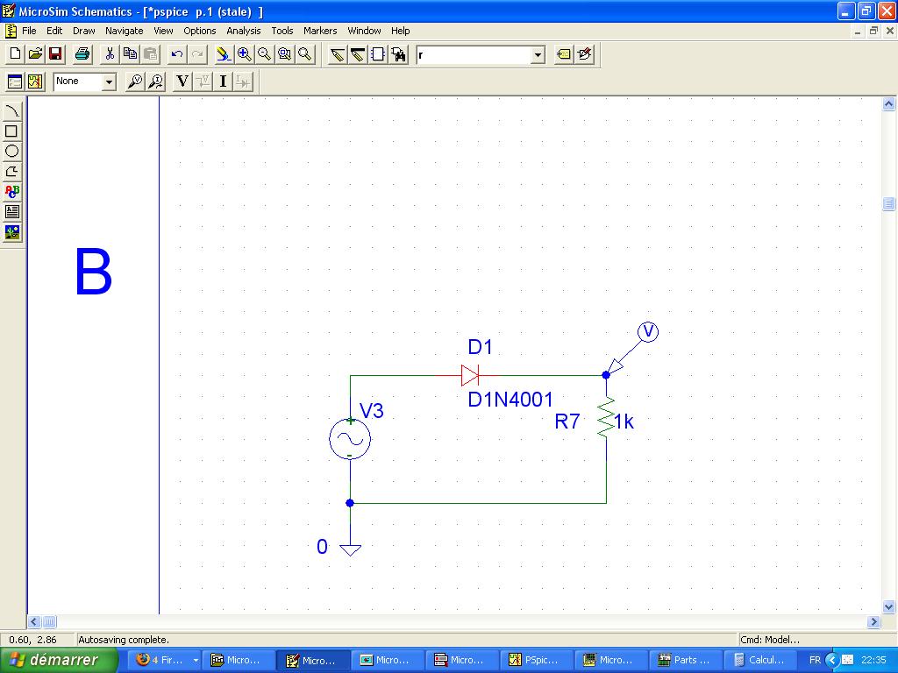The height and width of the screenshot is (673, 898).
Task: Zoom to fit page
Action: tap(304, 54)
